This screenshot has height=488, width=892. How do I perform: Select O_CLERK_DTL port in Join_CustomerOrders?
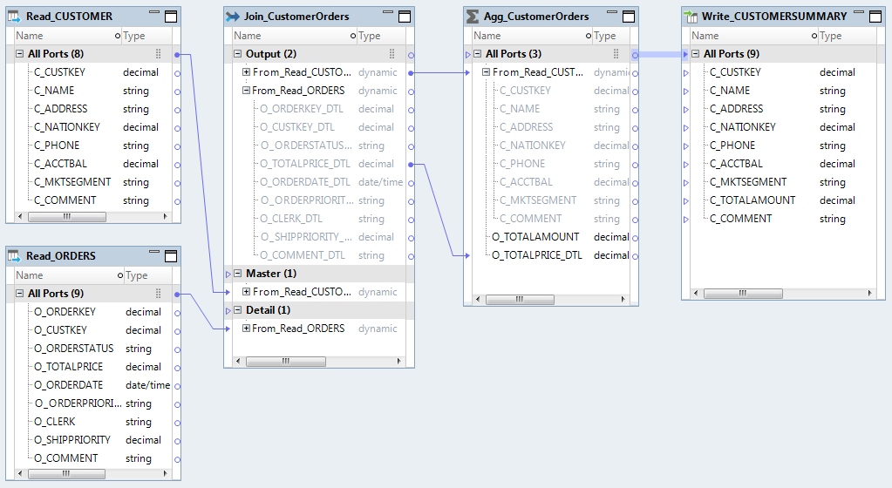[x=291, y=219]
